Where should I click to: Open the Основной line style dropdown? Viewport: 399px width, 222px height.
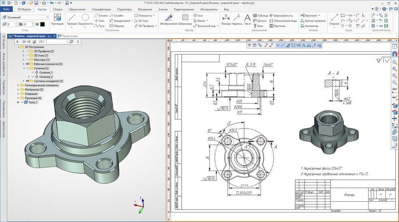point(47,17)
